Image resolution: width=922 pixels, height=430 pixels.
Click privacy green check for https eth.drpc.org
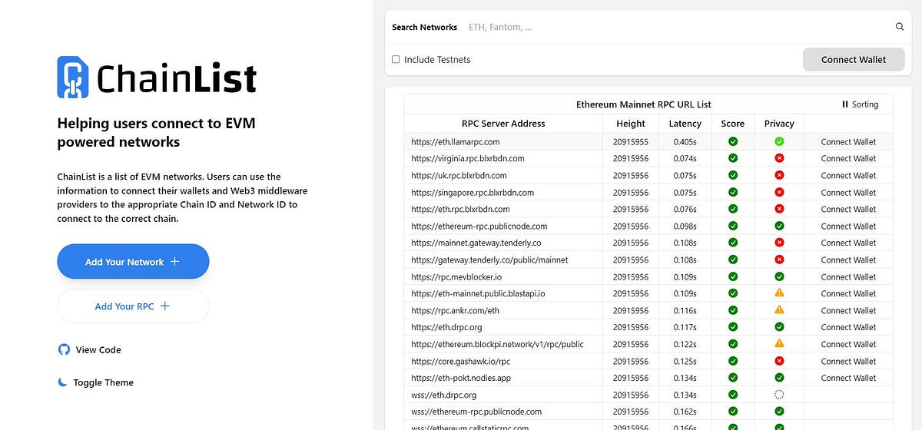click(x=779, y=327)
